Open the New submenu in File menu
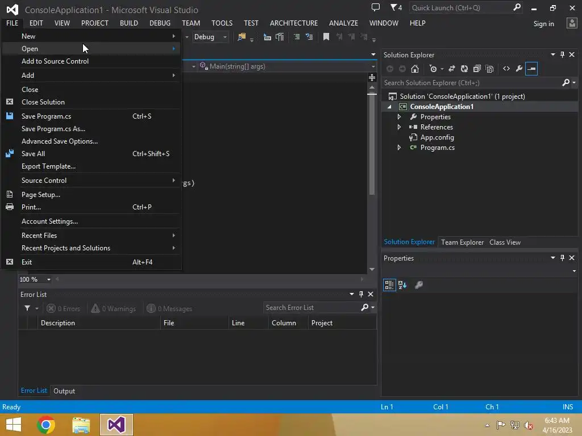Viewport: 582px width, 436px height. click(92, 36)
